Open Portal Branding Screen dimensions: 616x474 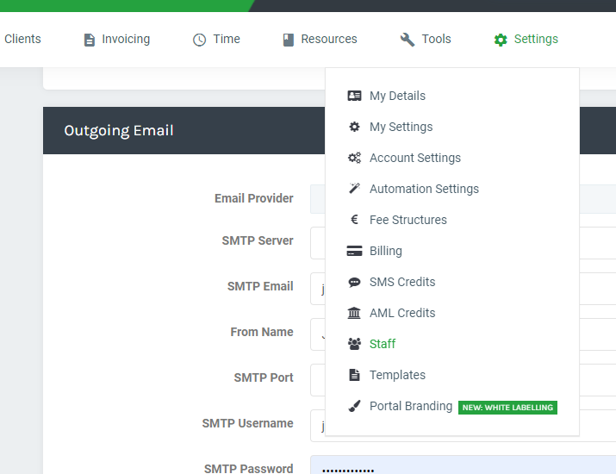(411, 406)
